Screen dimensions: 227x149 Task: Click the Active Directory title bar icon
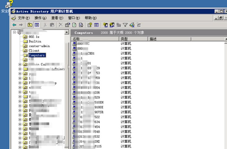[14, 11]
